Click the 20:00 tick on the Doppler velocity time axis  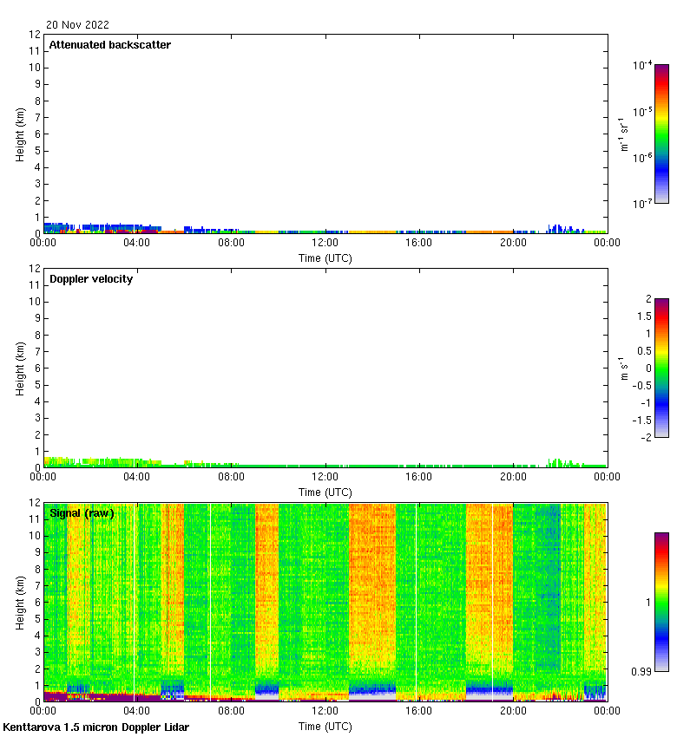point(513,478)
